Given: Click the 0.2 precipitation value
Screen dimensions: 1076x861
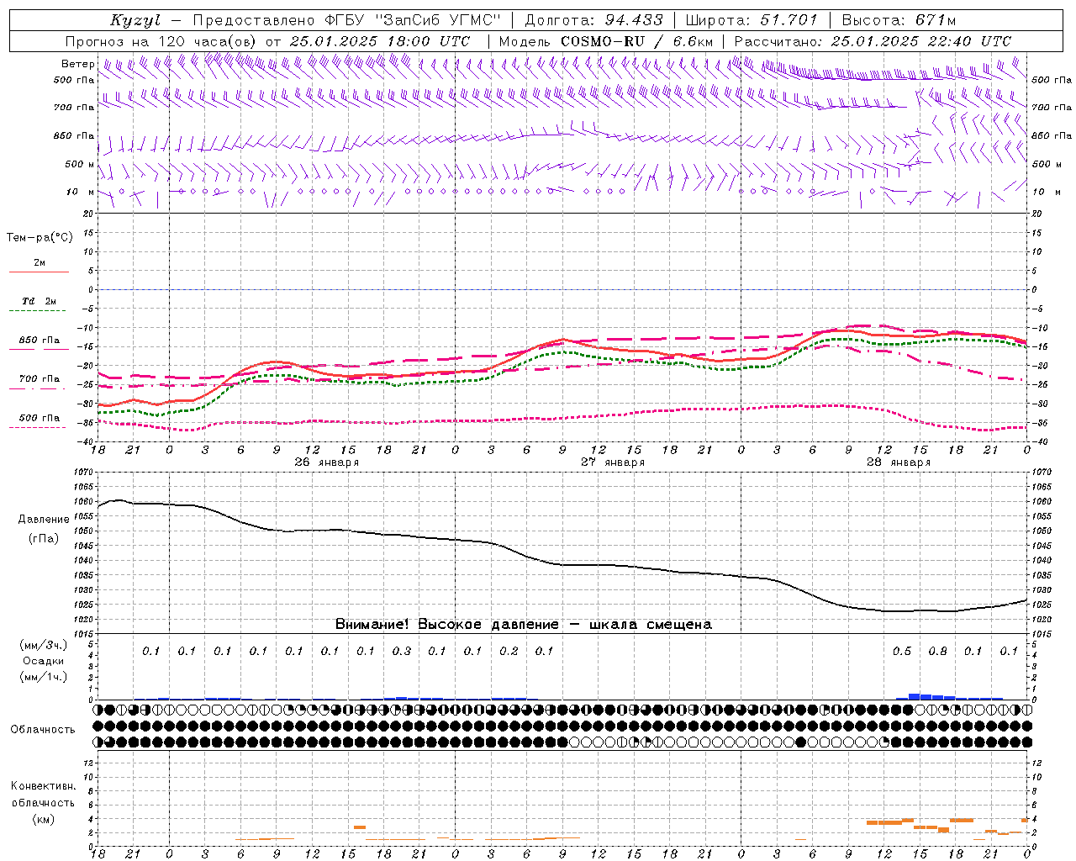Looking at the screenshot, I should coord(509,651).
